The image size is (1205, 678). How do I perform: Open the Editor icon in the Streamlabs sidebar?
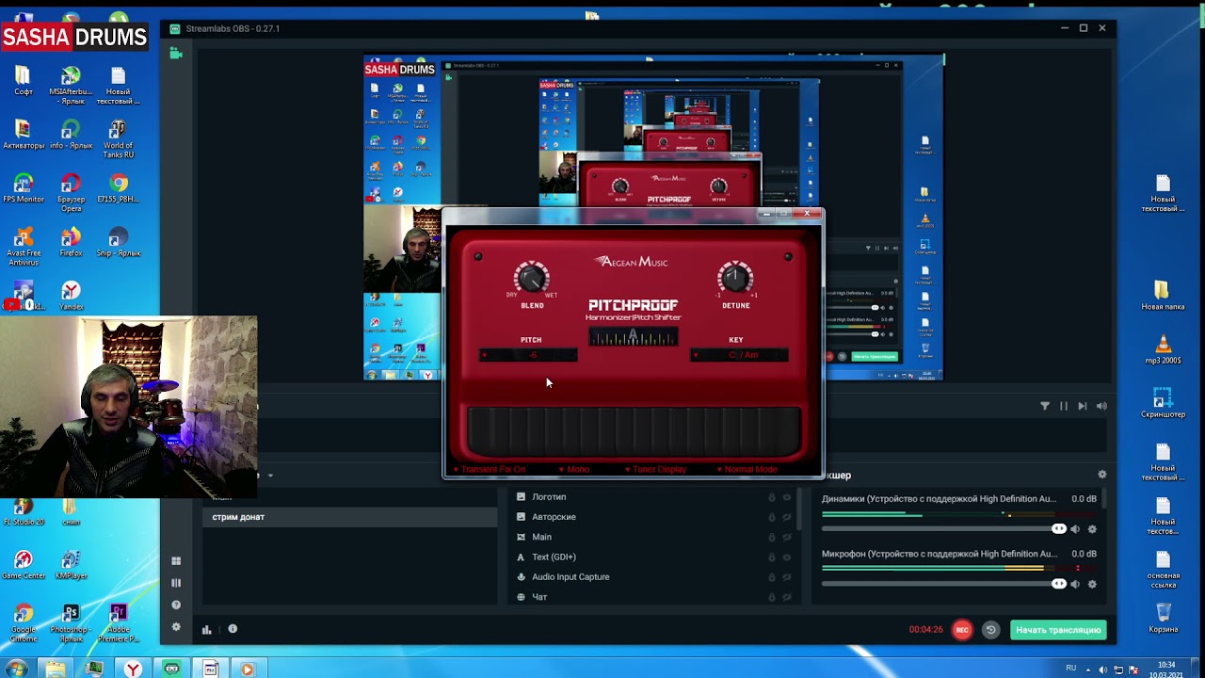175,54
